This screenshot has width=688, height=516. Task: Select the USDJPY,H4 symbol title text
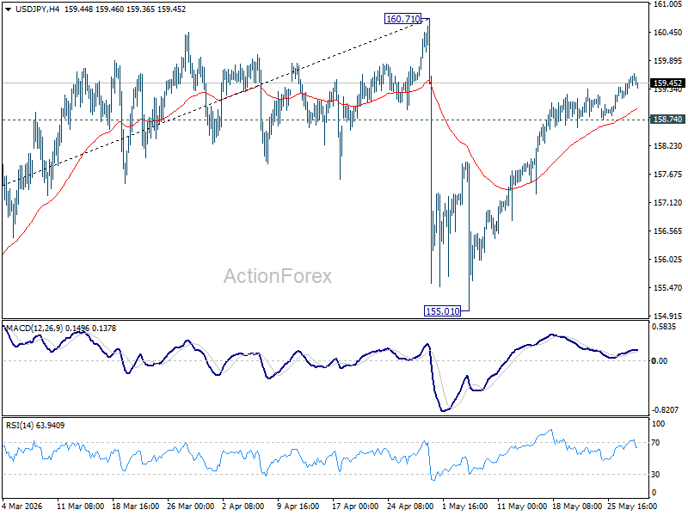tap(37, 9)
